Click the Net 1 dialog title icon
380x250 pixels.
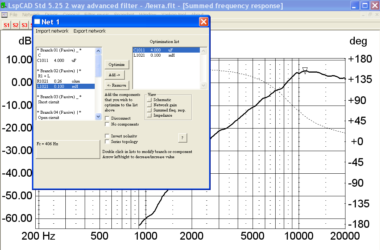37,22
